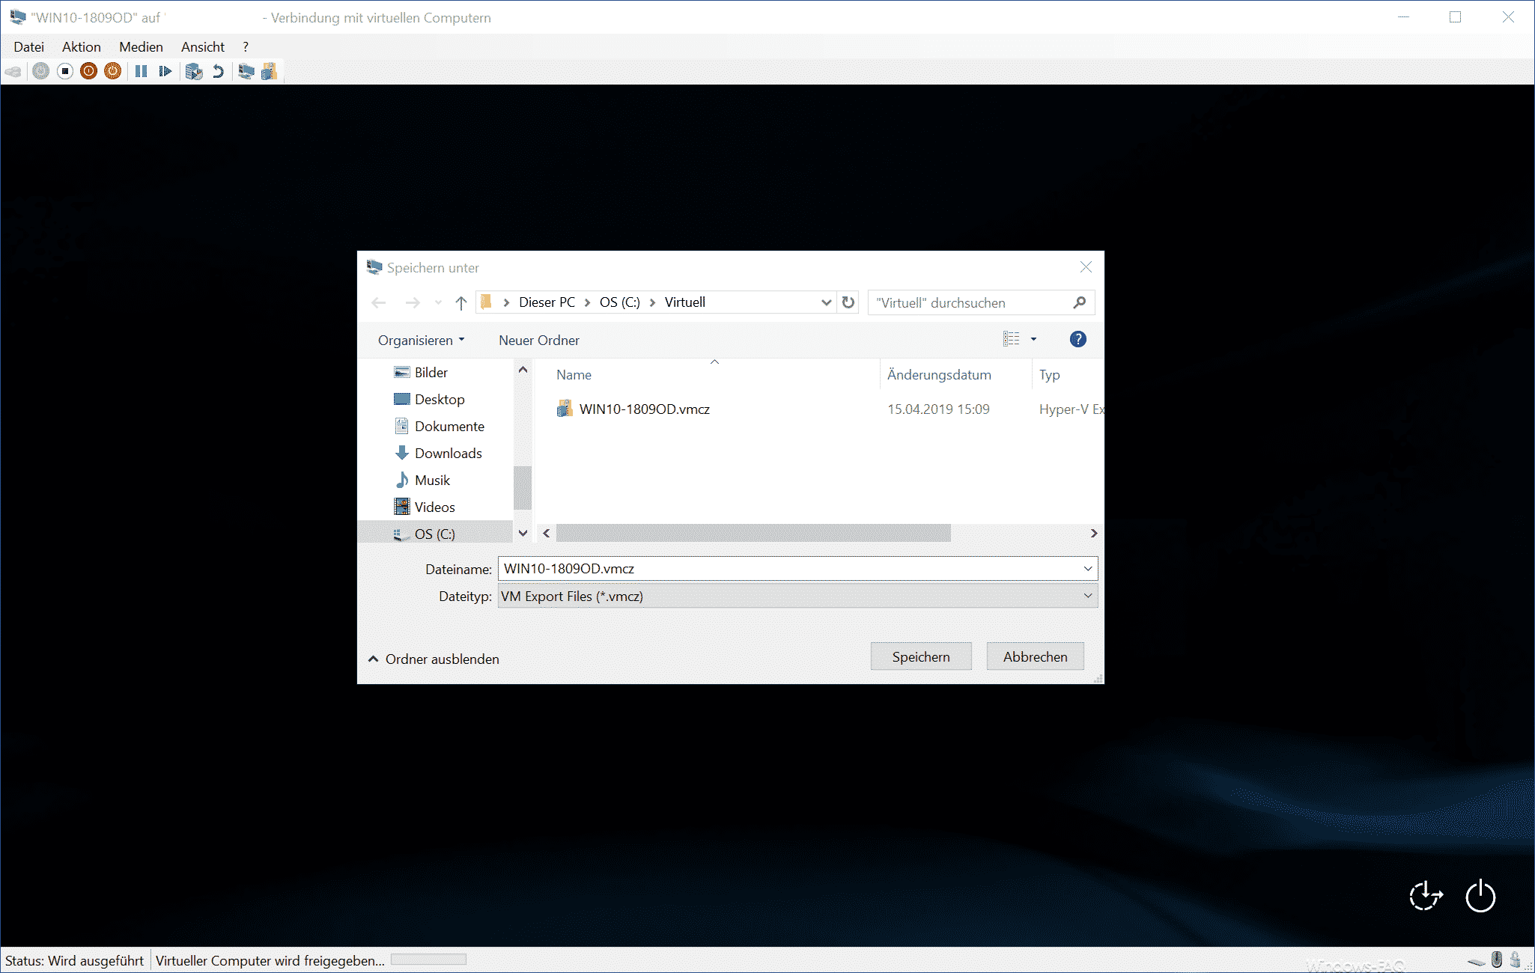The height and width of the screenshot is (973, 1535).
Task: Click the search magnifier in the Virtuell search box
Action: (x=1079, y=302)
